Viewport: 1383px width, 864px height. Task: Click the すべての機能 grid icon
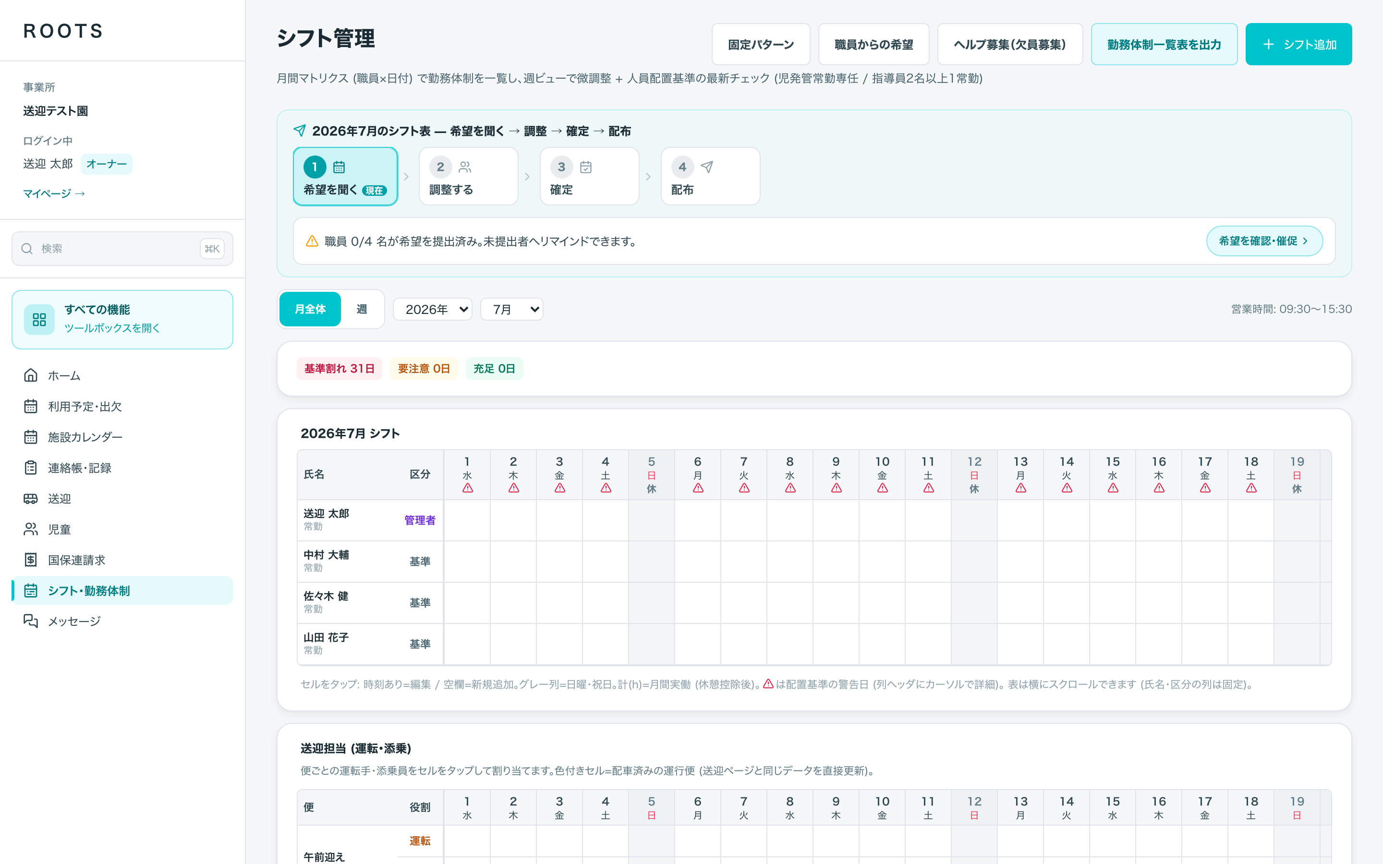click(x=39, y=319)
